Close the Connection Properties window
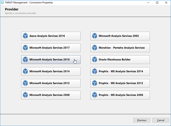Screen dimensions: 171x126 pos(166,3)
